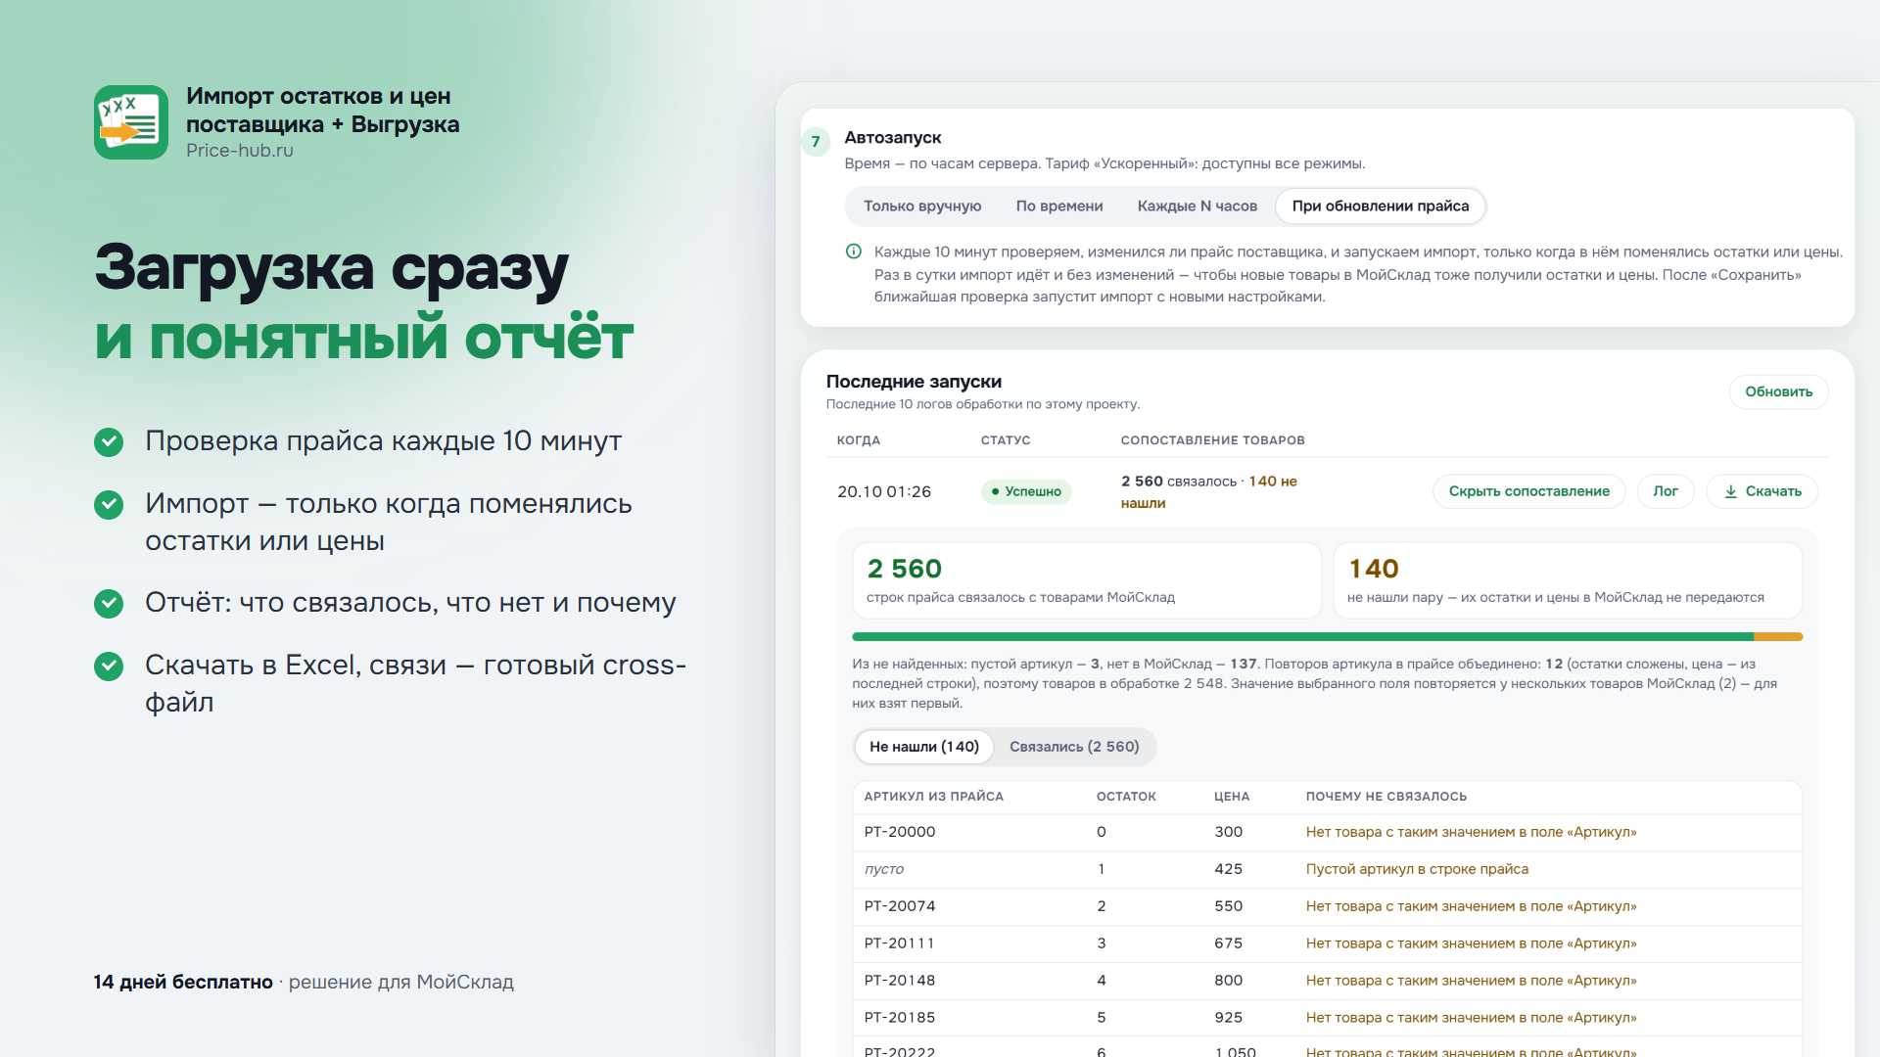Screen dimensions: 1880x1057
Task: Click the checkmark icon next to 'Отчёт: что связалось'
Action: pyautogui.click(x=109, y=604)
